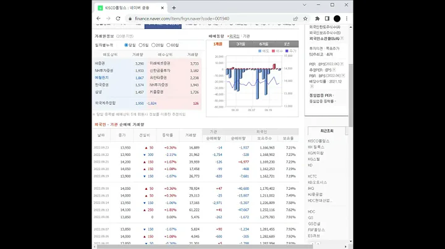Open help icon next to PER EPS(2022.06)

coord(342,64)
